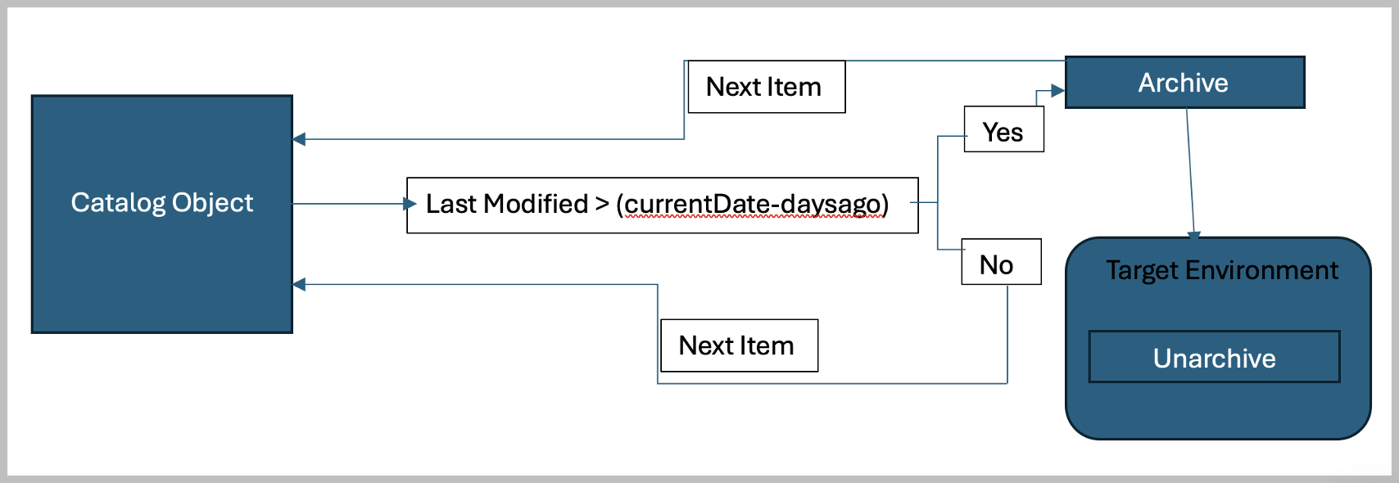Select the Archive box
The width and height of the screenshot is (1399, 483).
coord(1184,83)
